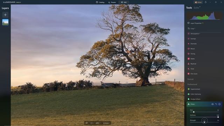The width and height of the screenshot is (224, 126).
Task: Click the Supercontrast tool label
Action: click(195, 89)
